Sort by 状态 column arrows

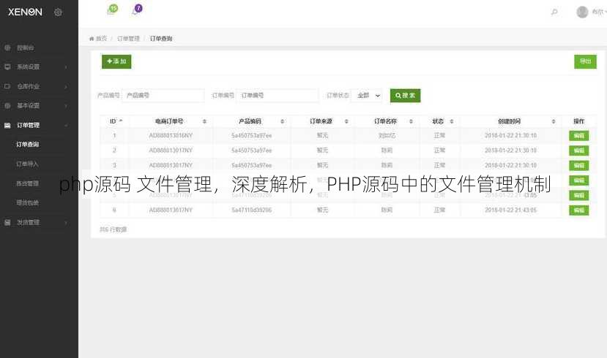point(451,121)
